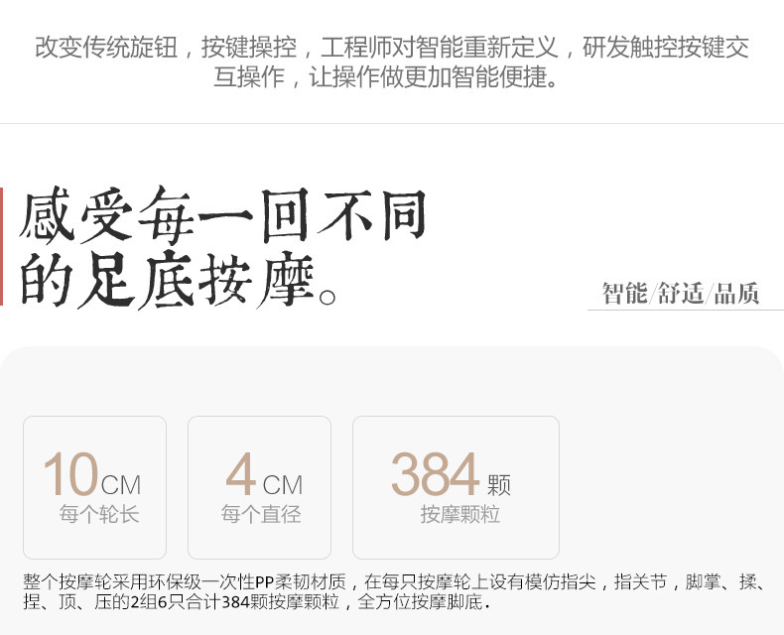Click the 2组6只合计384颗 description line
This screenshot has width=784, height=635.
(x=257, y=601)
